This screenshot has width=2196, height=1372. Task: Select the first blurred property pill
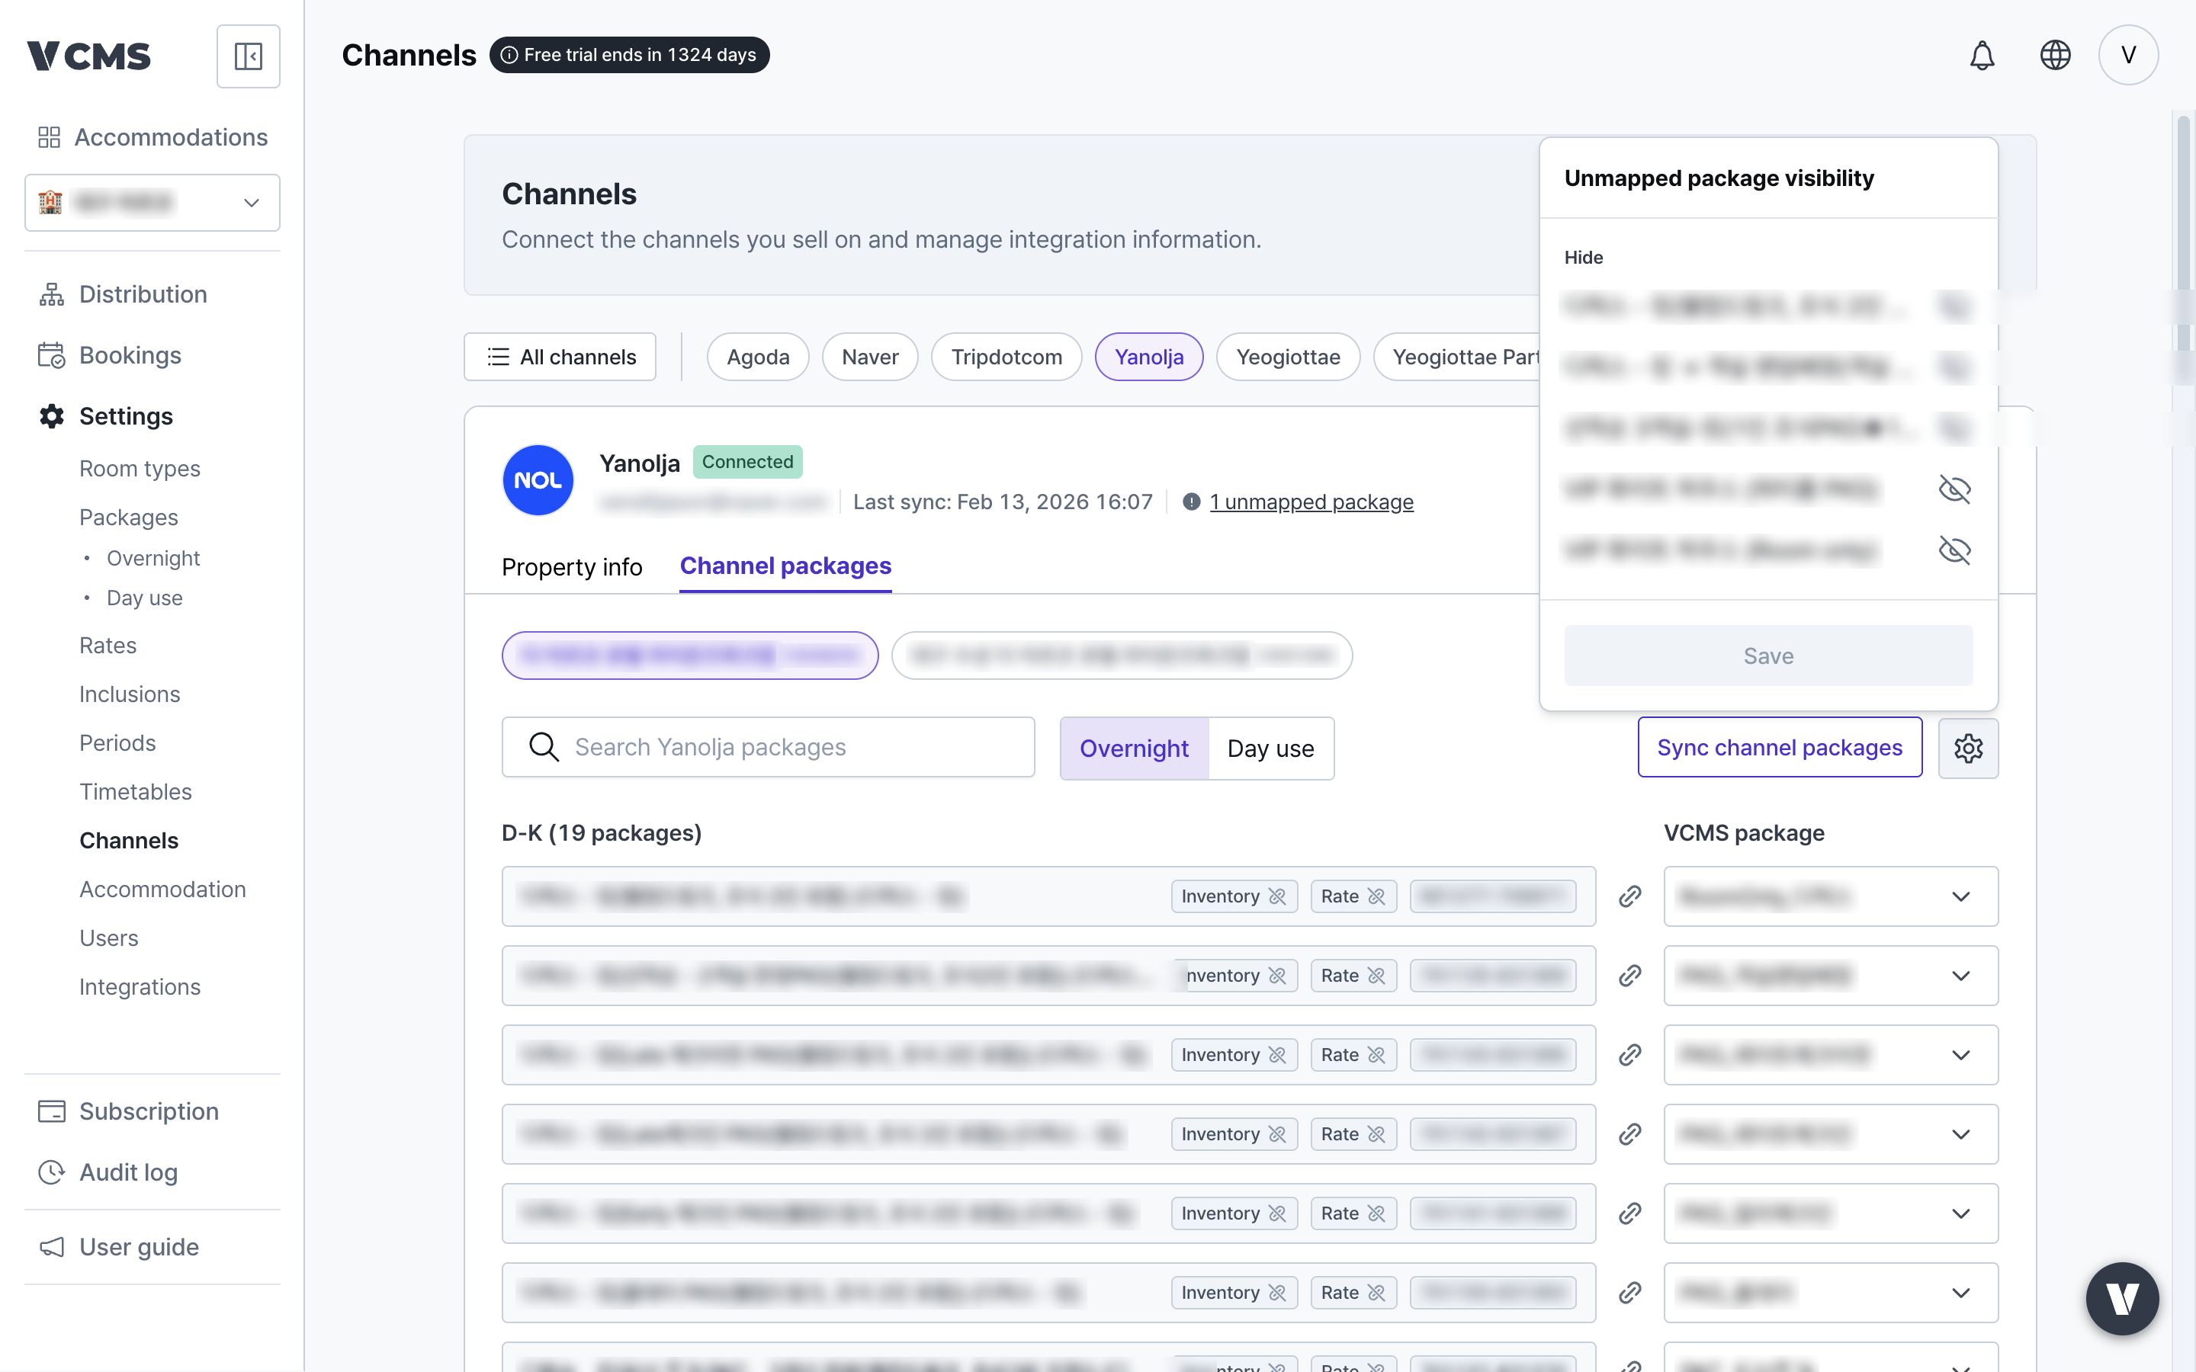click(x=689, y=656)
